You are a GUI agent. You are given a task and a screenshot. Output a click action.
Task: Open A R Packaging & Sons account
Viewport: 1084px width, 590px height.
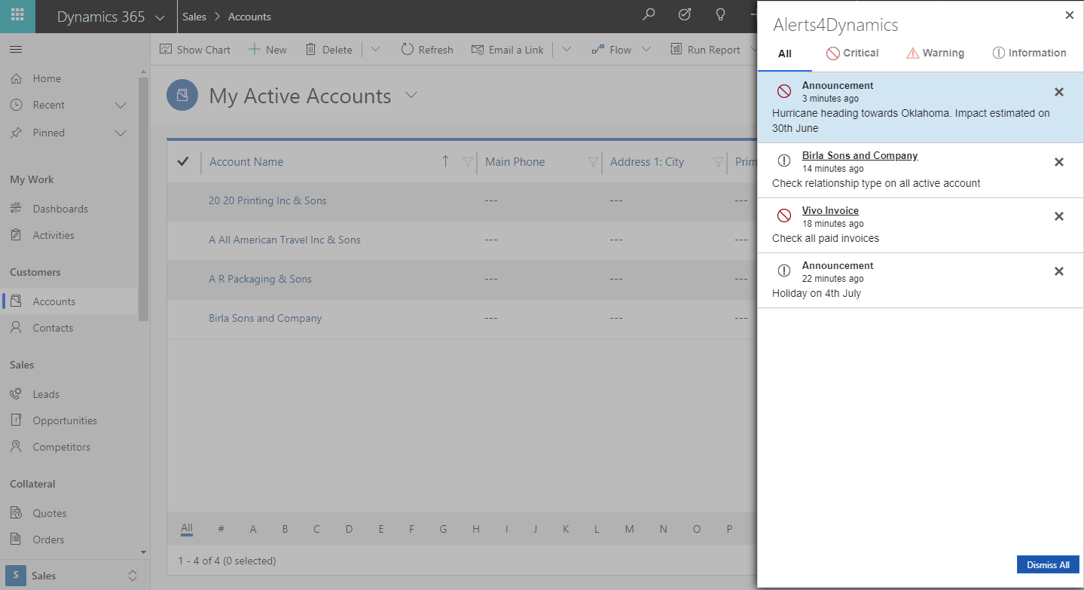coord(260,279)
